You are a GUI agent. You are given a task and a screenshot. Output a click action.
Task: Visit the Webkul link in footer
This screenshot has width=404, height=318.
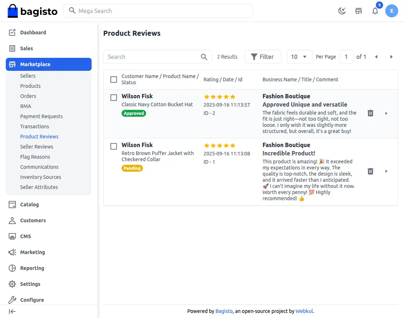click(304, 311)
